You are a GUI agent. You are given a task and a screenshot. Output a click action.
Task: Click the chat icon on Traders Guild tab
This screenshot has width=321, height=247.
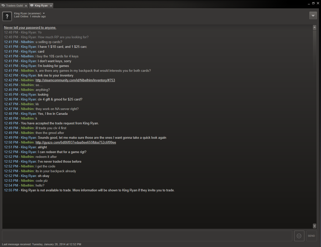coord(3,6)
